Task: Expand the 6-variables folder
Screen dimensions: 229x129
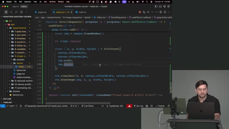Action: pos(20,49)
